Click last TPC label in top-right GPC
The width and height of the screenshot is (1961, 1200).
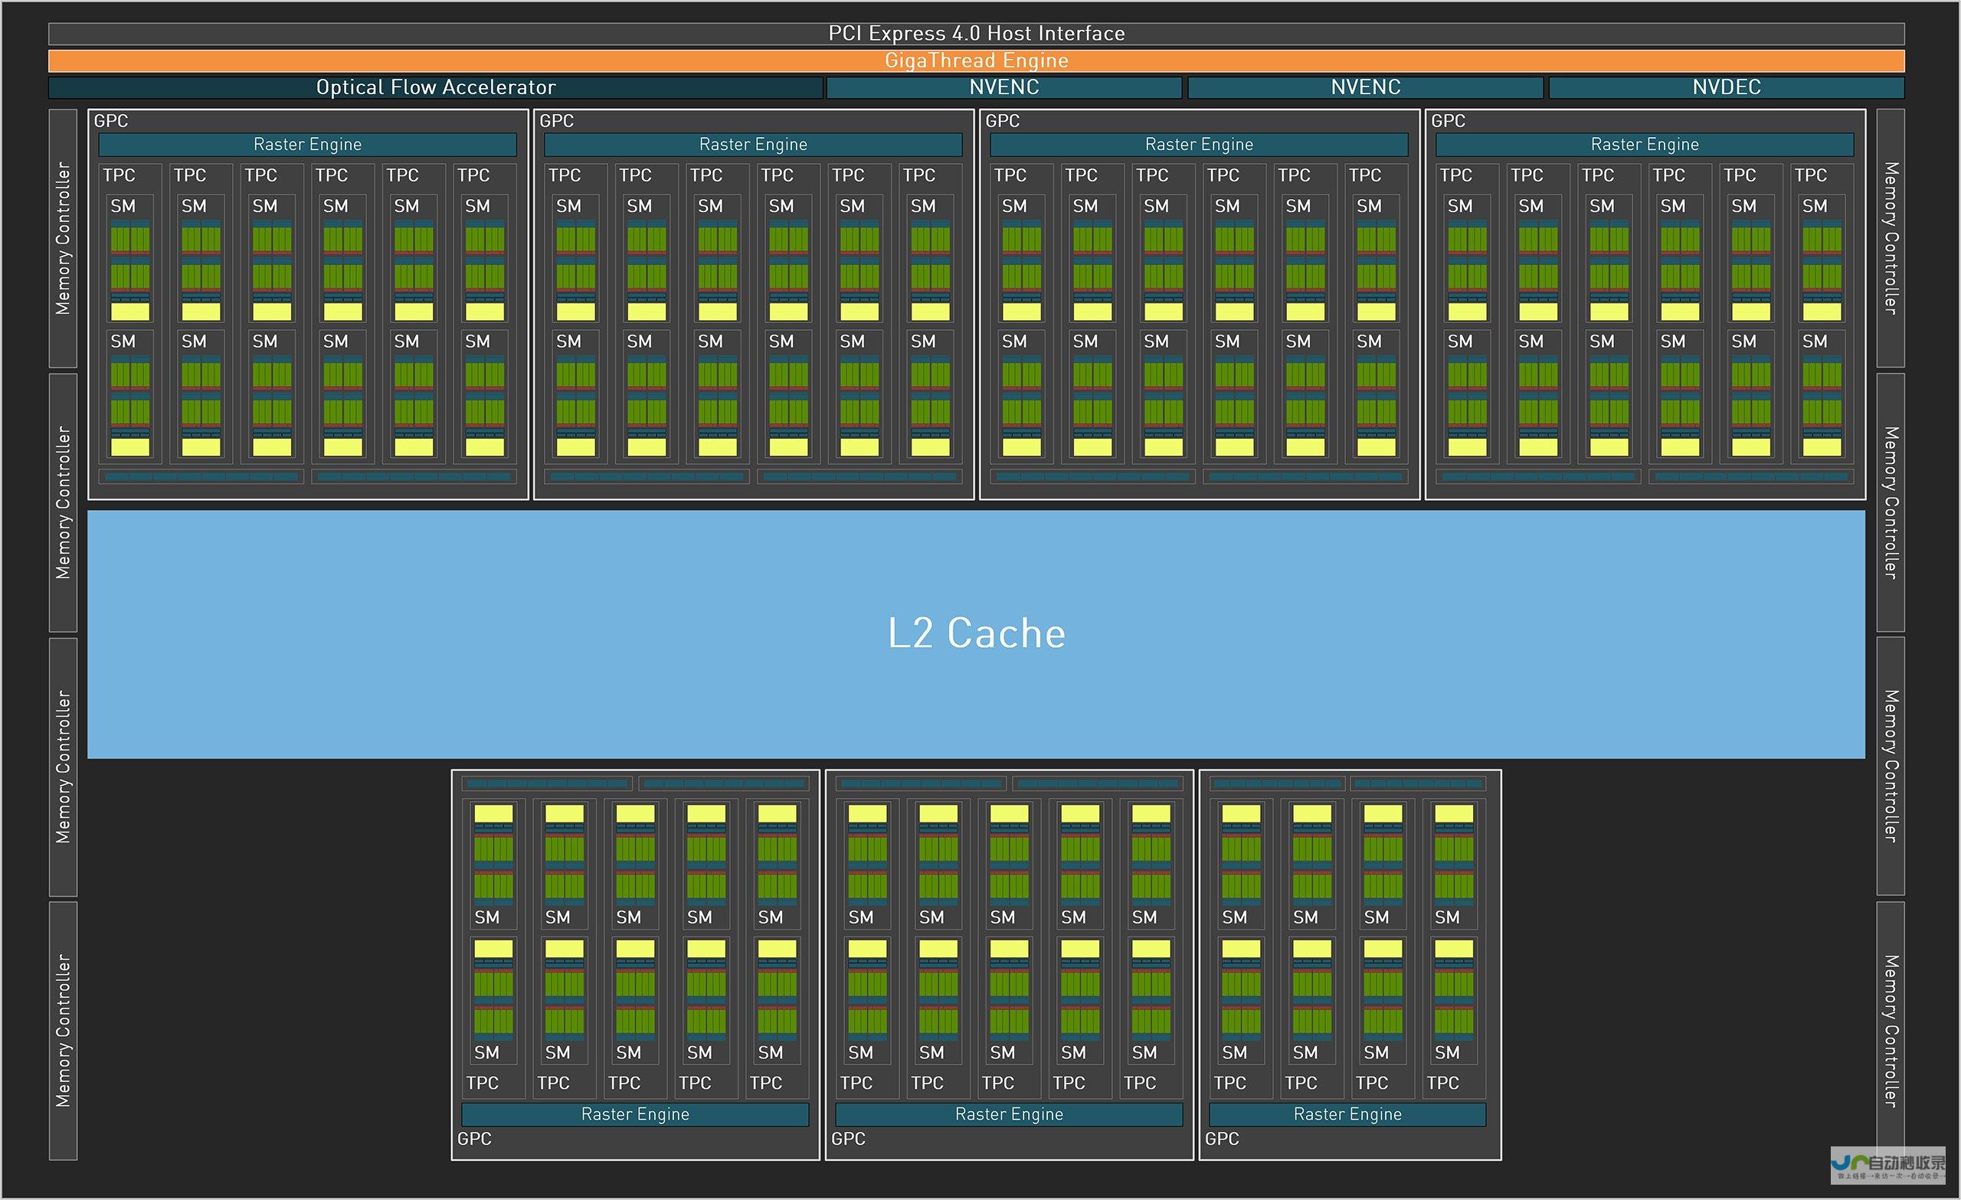coord(1811,175)
